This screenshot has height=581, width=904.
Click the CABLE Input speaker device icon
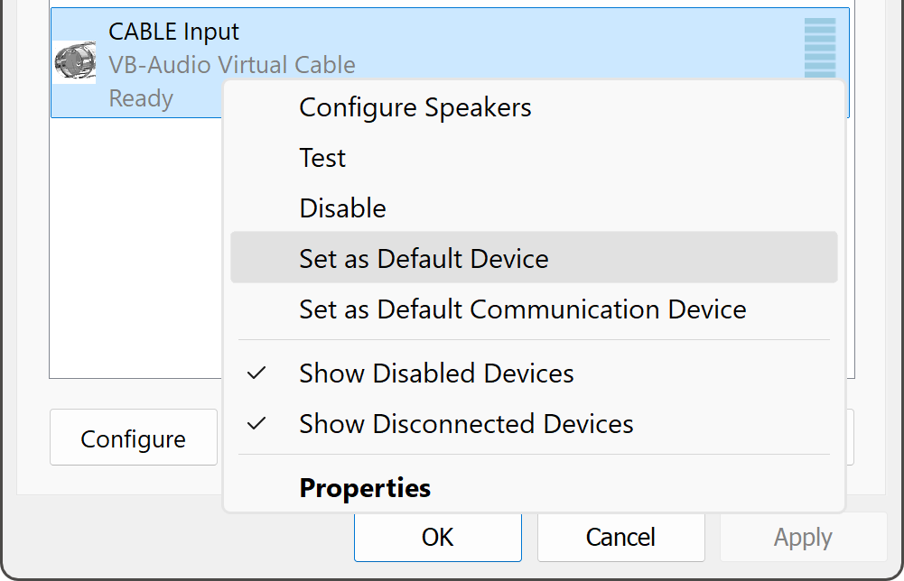[x=74, y=63]
